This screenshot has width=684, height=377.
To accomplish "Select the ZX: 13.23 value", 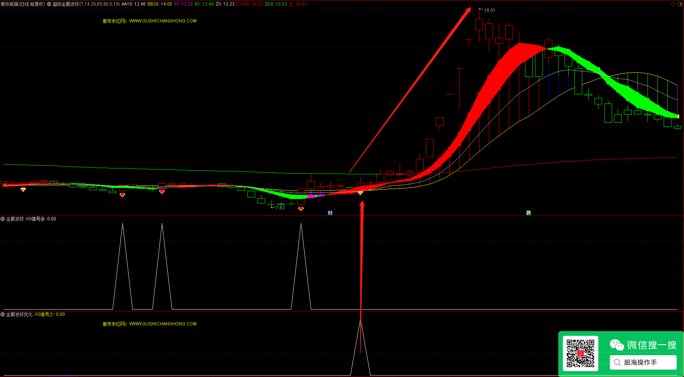I will coord(225,4).
